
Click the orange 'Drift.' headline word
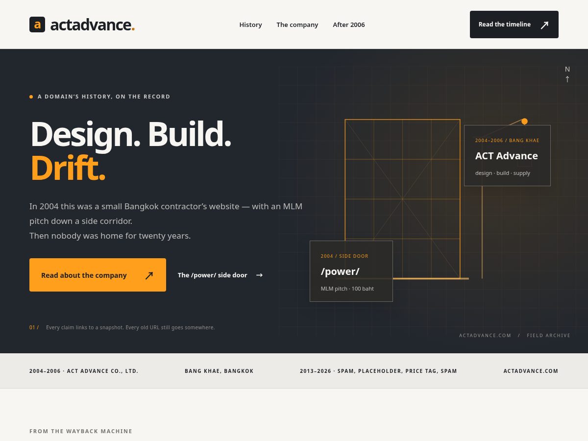click(x=68, y=168)
